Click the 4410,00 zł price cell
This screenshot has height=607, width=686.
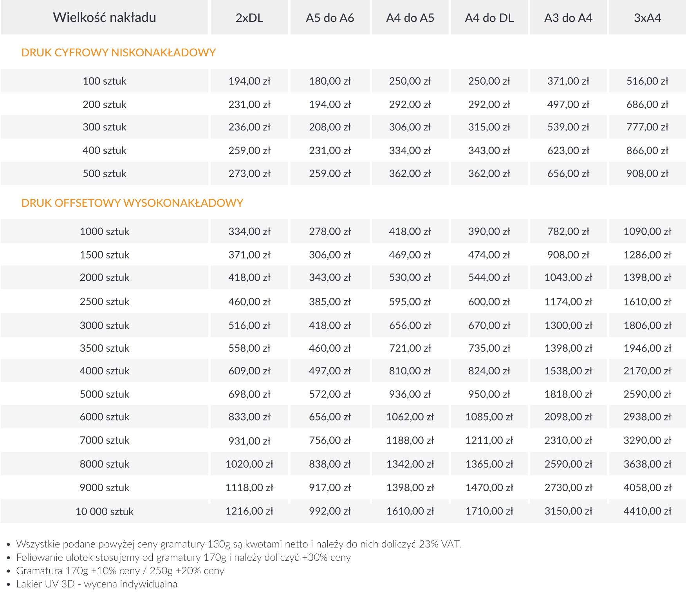647,511
